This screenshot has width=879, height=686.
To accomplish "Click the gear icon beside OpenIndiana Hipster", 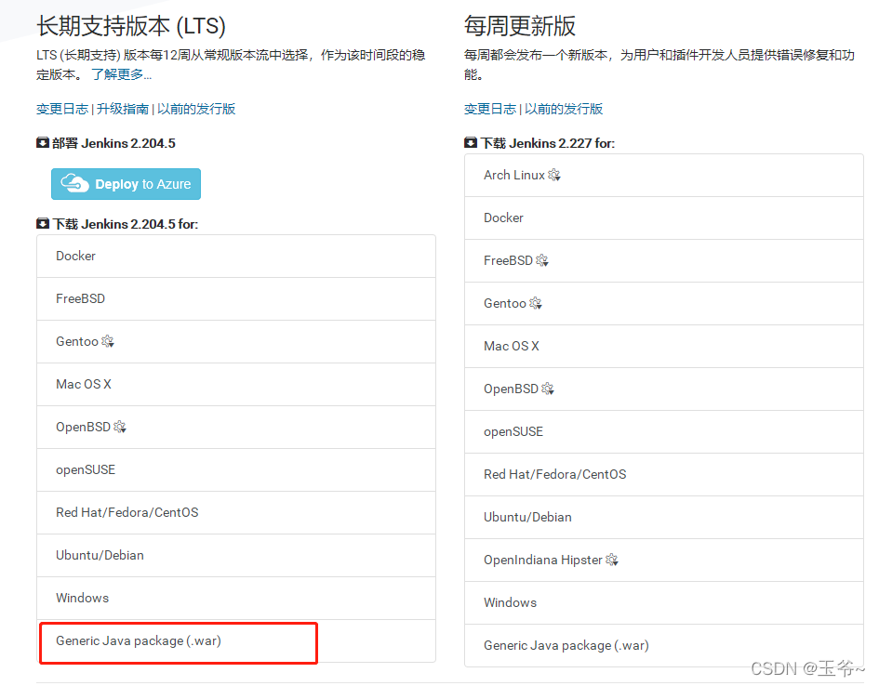I will click(x=612, y=560).
